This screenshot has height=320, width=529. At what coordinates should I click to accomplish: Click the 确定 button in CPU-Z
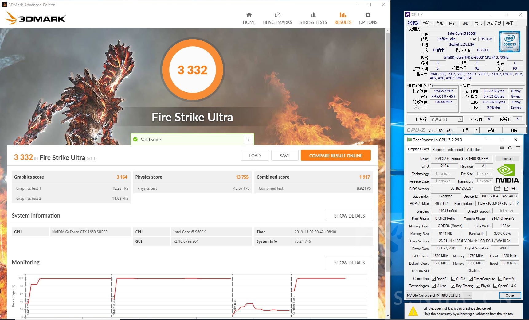(515, 130)
